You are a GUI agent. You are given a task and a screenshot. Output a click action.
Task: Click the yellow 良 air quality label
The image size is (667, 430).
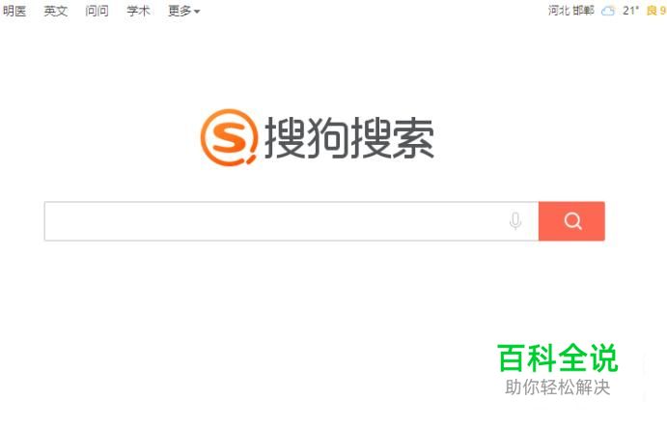[x=652, y=11]
